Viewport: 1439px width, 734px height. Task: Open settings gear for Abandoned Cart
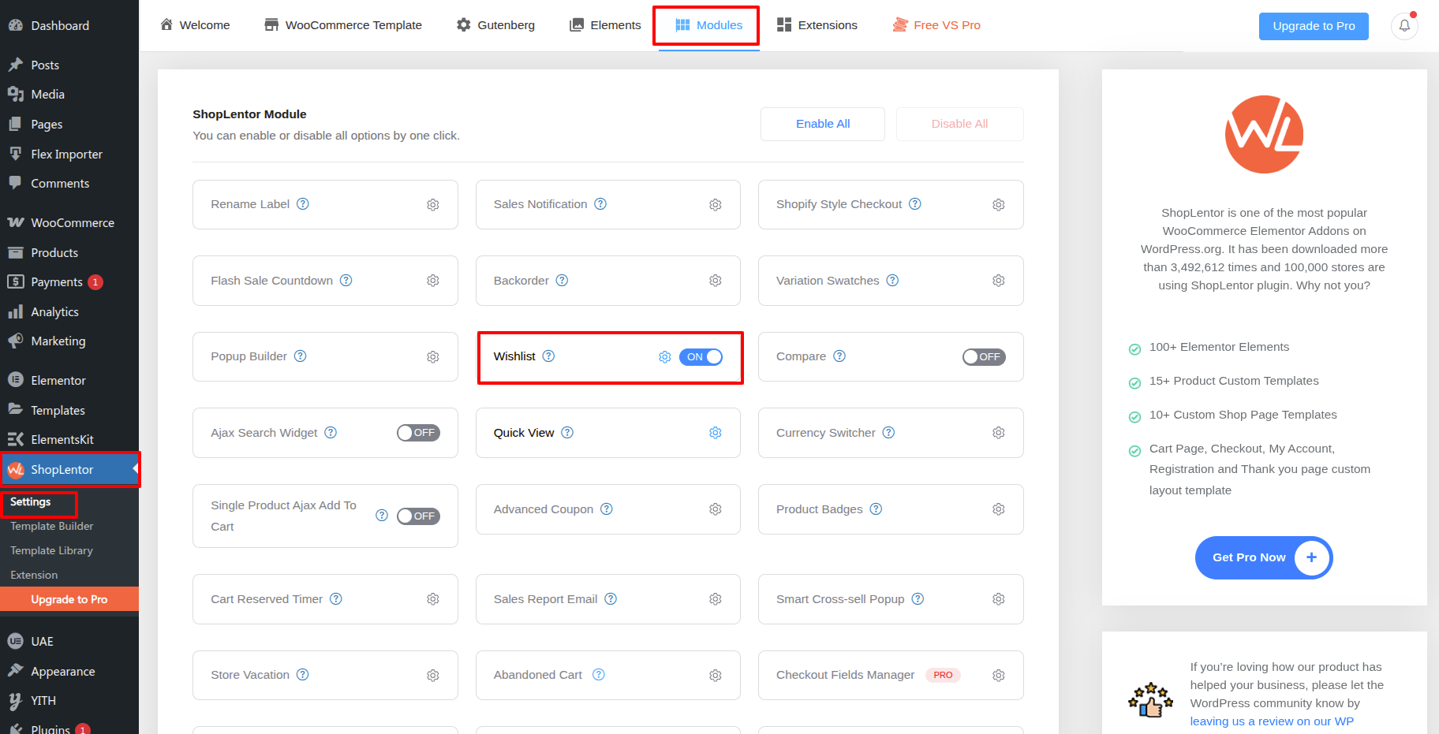716,676
